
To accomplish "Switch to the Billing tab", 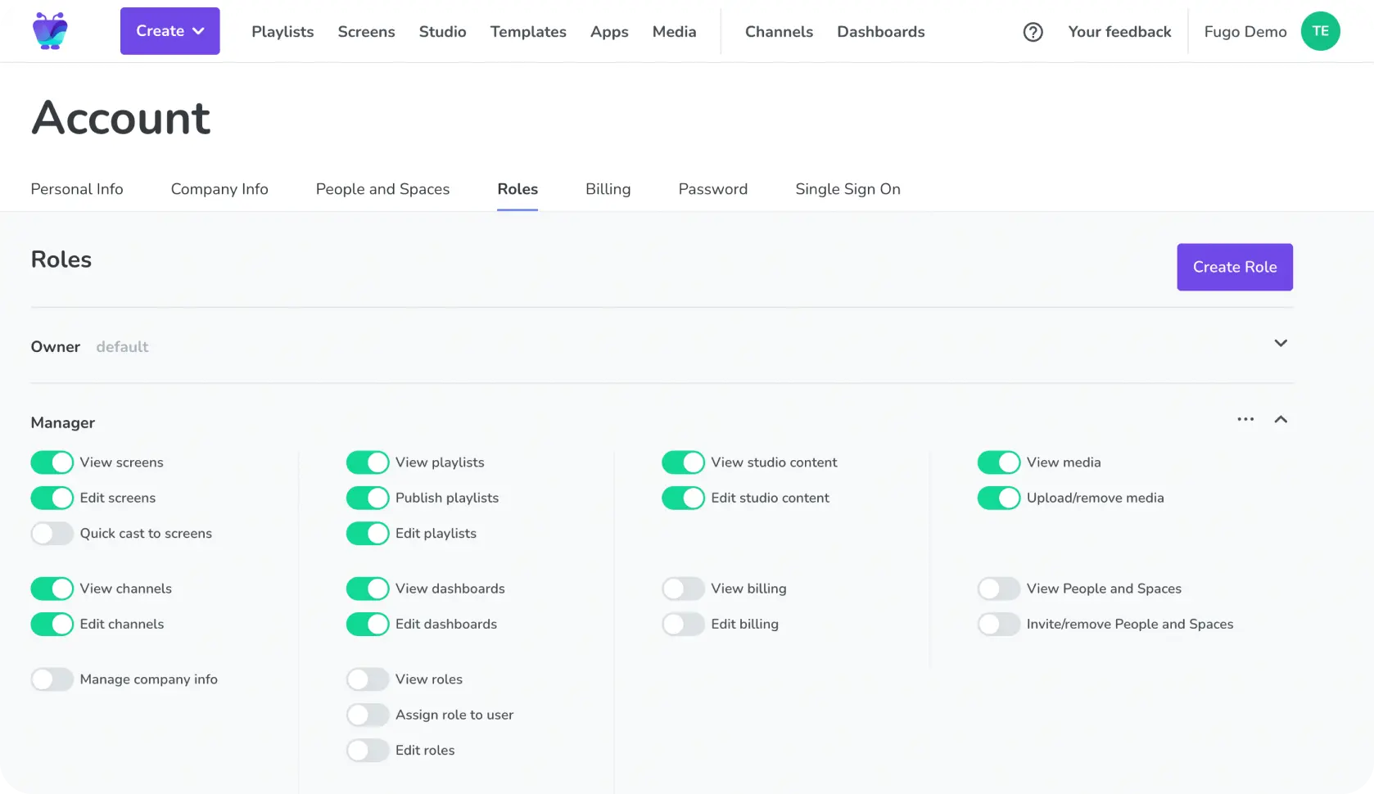I will (x=608, y=189).
